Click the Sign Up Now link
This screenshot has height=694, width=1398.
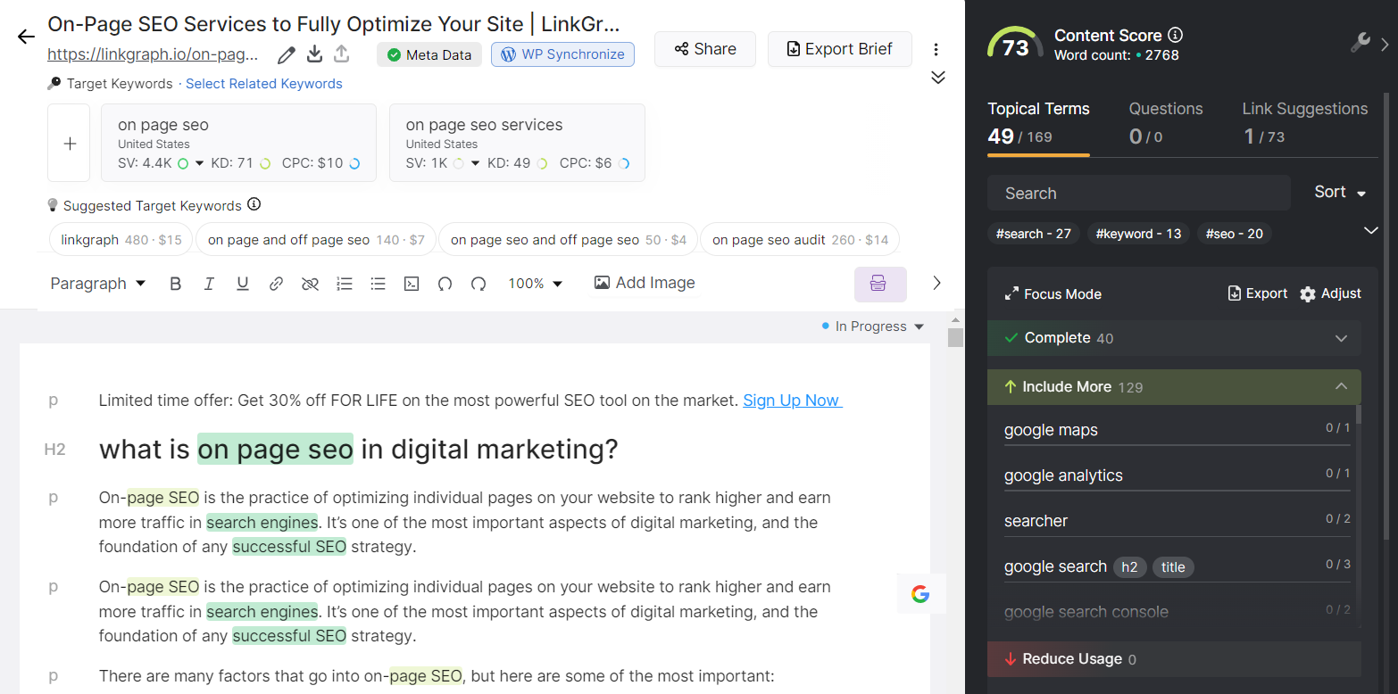click(x=793, y=401)
